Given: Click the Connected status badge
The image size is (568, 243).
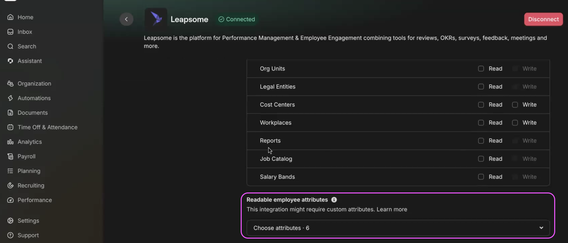Looking at the screenshot, I should click(x=237, y=19).
